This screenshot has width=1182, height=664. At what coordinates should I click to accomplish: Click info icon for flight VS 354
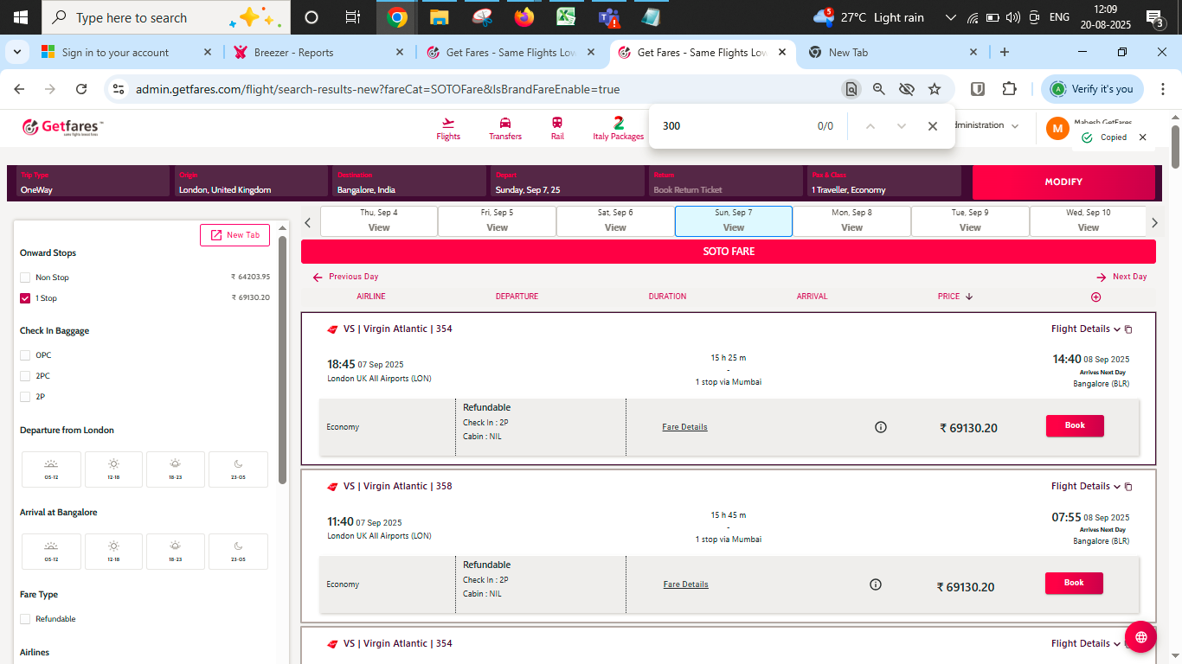click(x=881, y=427)
